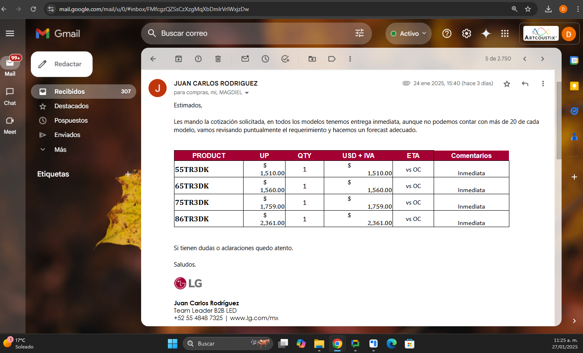Open the www.lg.com/mx link
The height and width of the screenshot is (353, 583).
pyautogui.click(x=254, y=318)
